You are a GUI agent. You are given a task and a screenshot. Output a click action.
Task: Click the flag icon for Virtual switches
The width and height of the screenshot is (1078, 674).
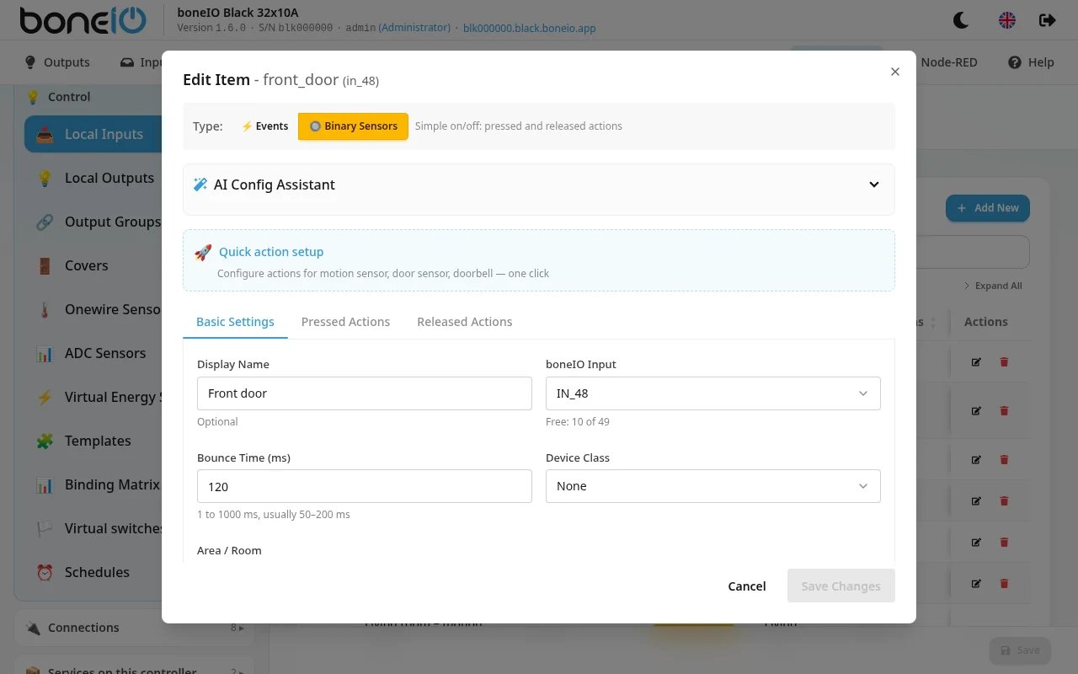point(45,528)
